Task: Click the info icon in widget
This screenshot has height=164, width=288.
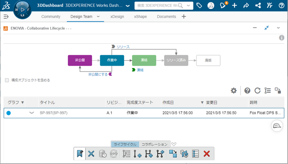Action: pyautogui.click(x=282, y=38)
